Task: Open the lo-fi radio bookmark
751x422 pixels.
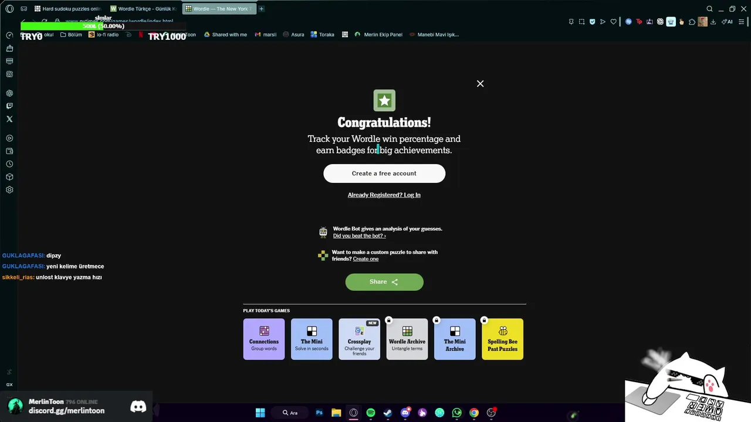Action: (104, 35)
